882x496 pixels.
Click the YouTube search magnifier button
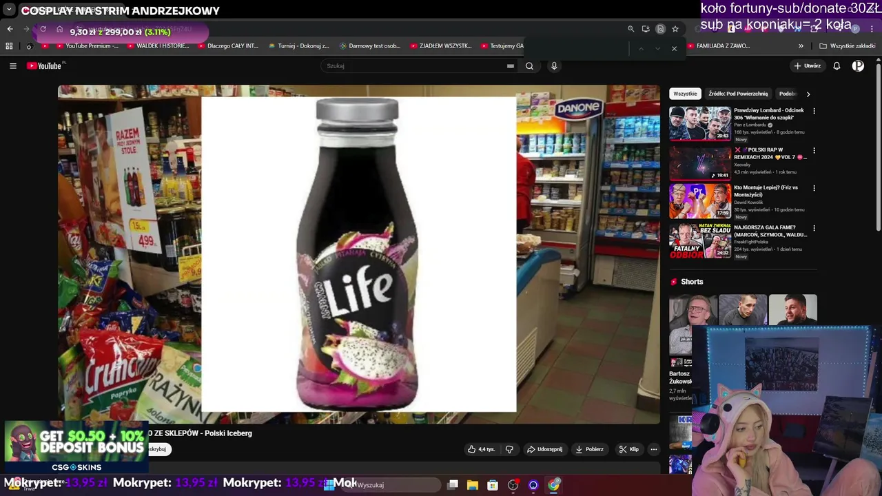point(529,66)
